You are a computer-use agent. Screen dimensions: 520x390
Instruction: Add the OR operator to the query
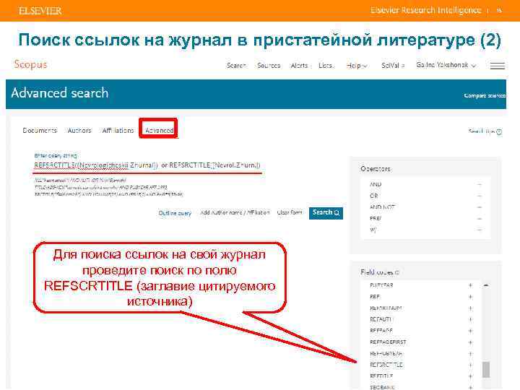coord(480,196)
